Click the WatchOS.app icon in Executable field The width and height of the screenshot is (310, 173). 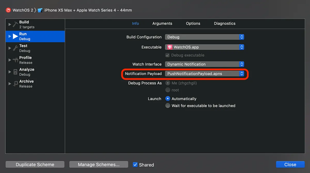click(x=169, y=47)
